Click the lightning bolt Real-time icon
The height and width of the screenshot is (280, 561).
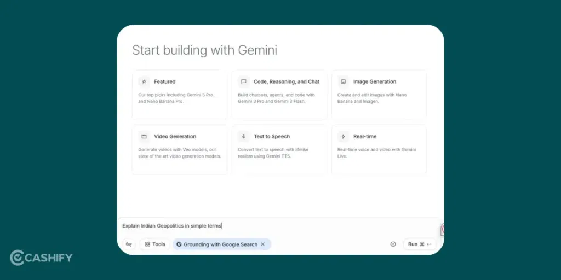tap(344, 136)
